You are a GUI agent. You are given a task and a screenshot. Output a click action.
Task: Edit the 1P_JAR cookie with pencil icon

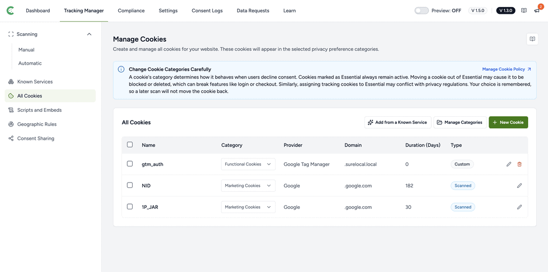tap(519, 207)
